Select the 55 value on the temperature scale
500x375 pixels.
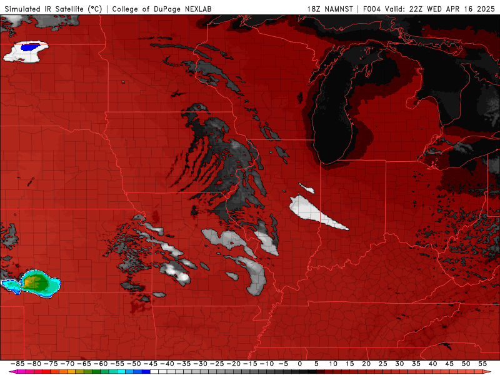pyautogui.click(x=482, y=364)
